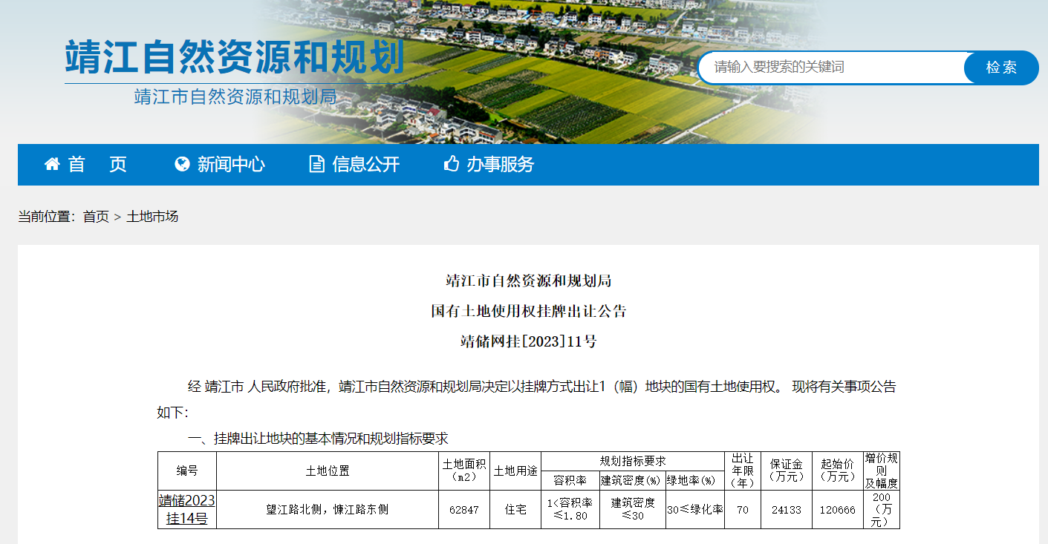Click the 出让年限（年） column header
This screenshot has height=544, width=1048.
[742, 471]
